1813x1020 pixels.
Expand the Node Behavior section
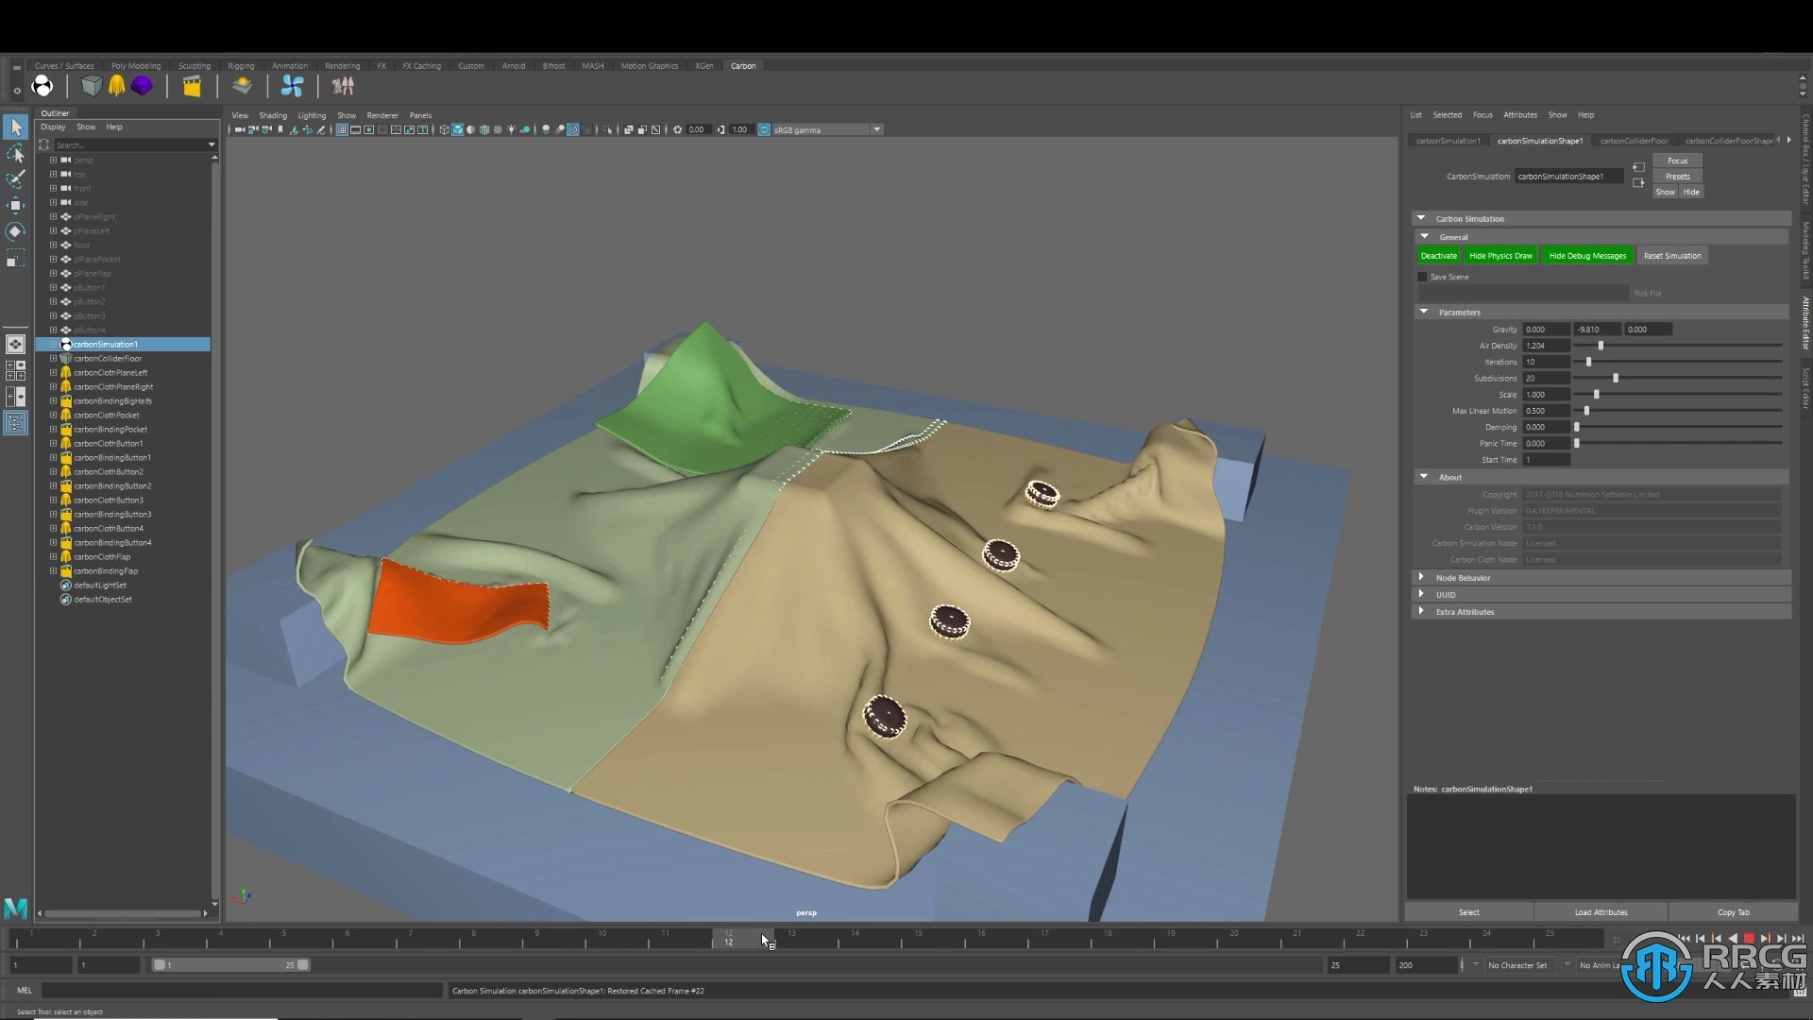[x=1421, y=578]
